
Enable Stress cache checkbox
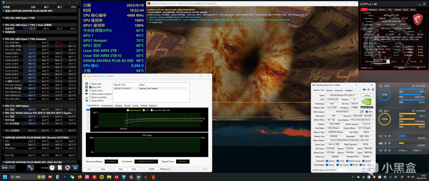90,90
